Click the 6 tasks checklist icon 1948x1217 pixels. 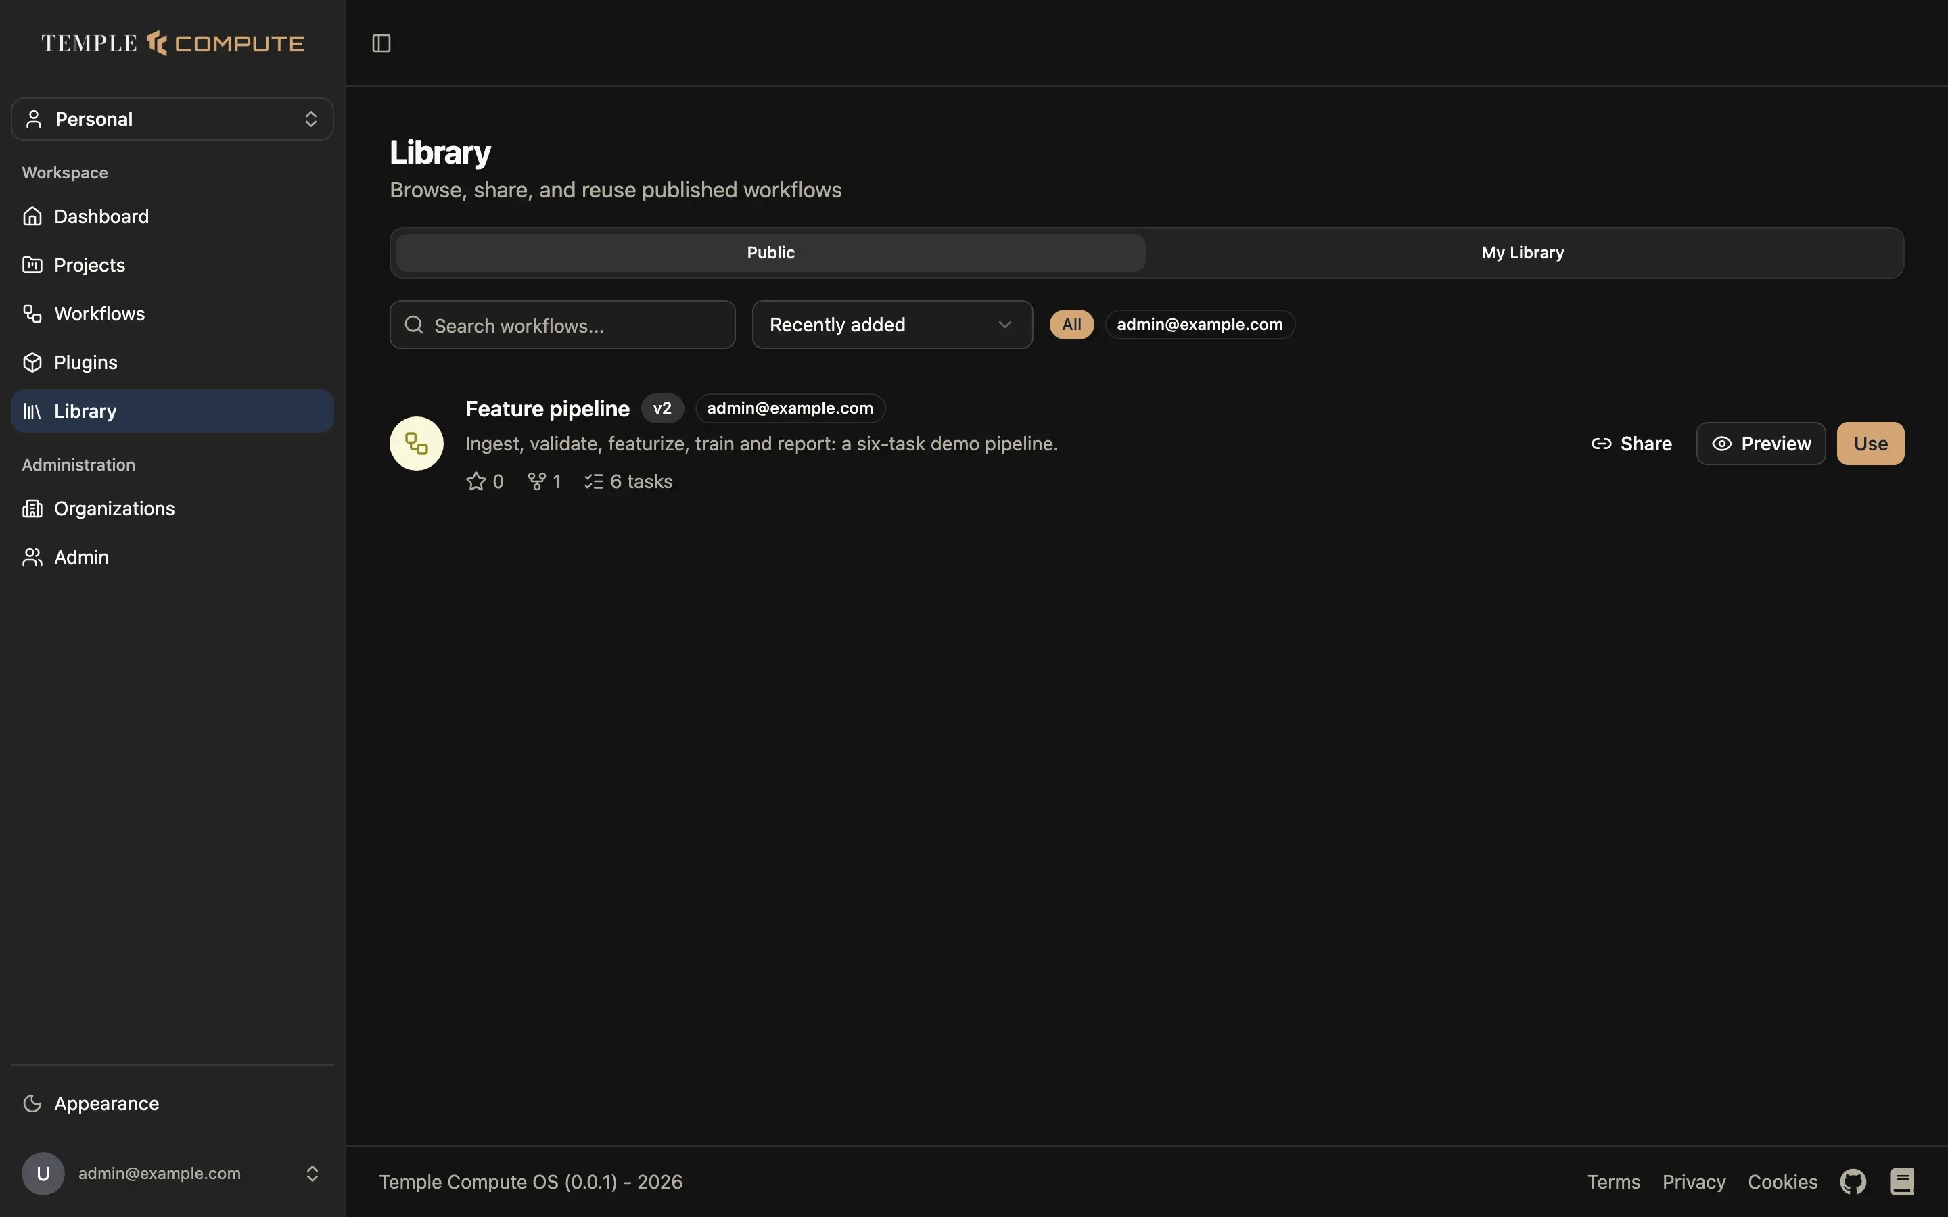(x=593, y=481)
